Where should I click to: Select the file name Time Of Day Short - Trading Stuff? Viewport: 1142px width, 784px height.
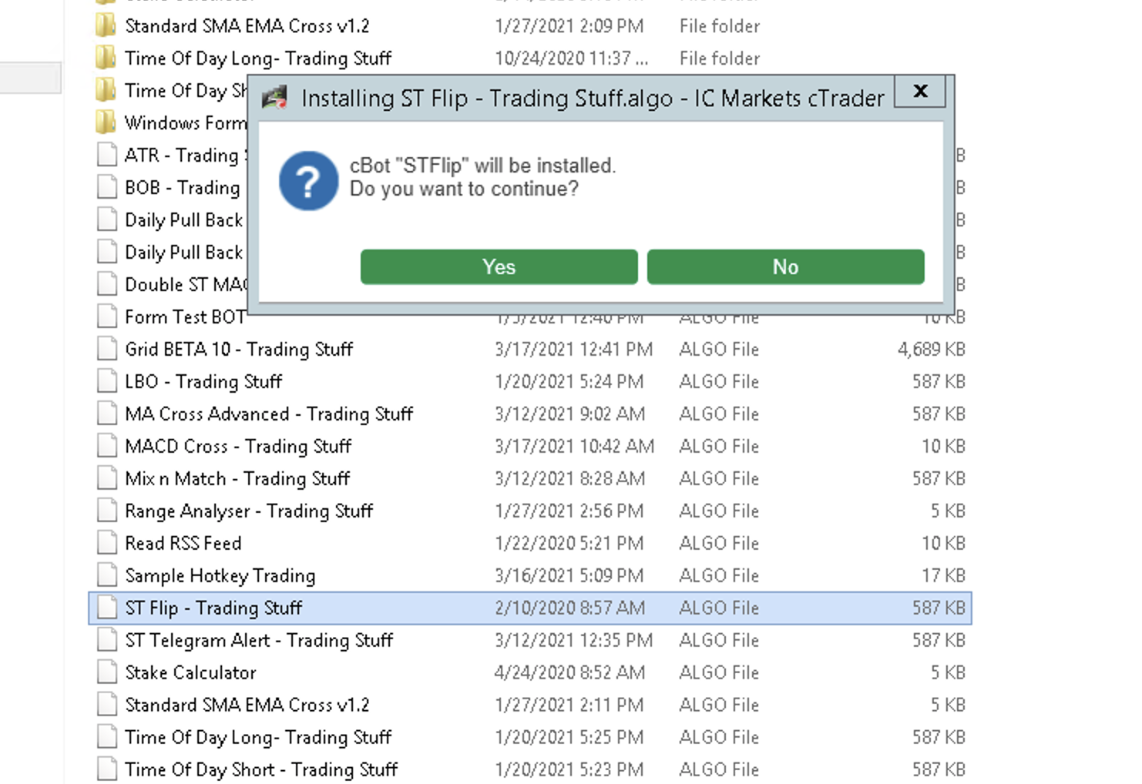[x=261, y=770]
